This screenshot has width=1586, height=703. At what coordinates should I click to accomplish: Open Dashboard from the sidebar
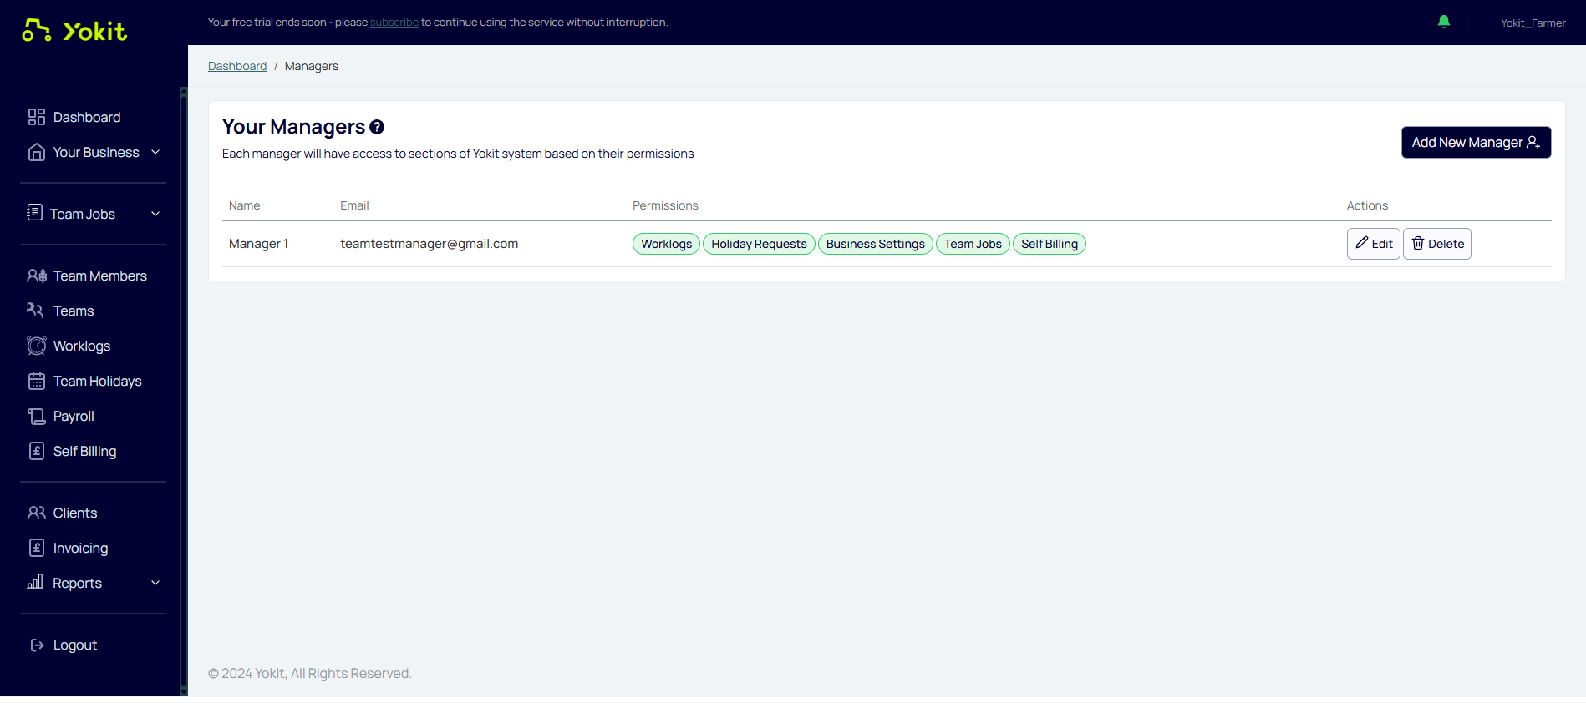point(87,117)
